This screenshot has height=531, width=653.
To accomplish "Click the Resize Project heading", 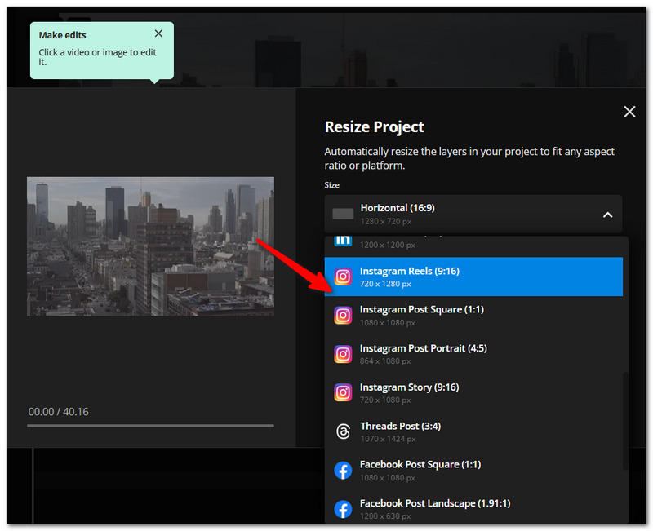I will point(374,126).
